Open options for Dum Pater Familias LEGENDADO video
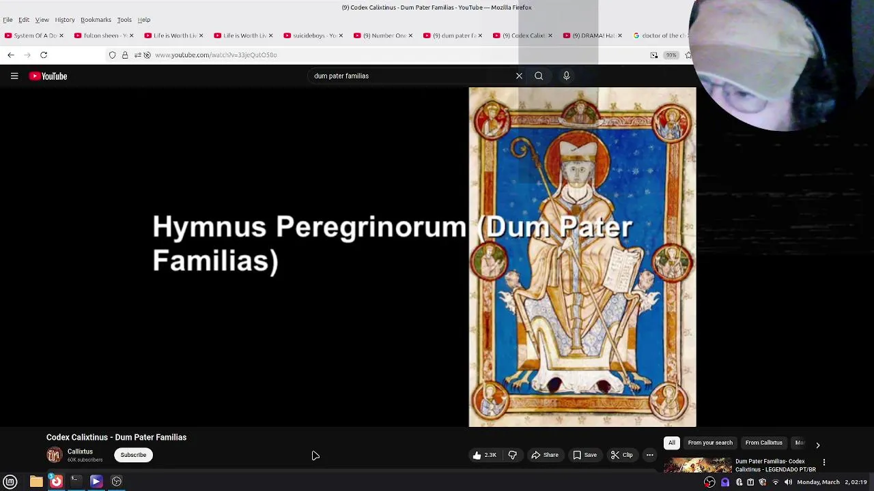Viewport: 874px width, 491px height. [x=824, y=462]
